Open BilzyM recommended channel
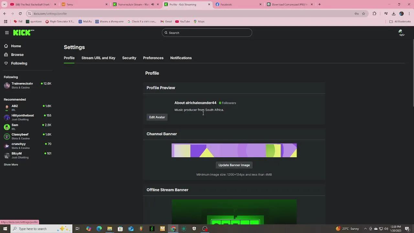 pos(27,155)
